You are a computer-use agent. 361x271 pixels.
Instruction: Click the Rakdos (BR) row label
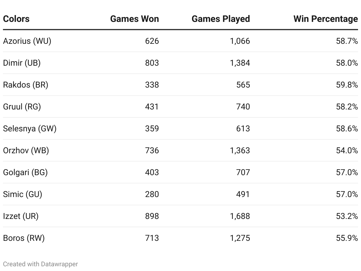click(x=25, y=85)
